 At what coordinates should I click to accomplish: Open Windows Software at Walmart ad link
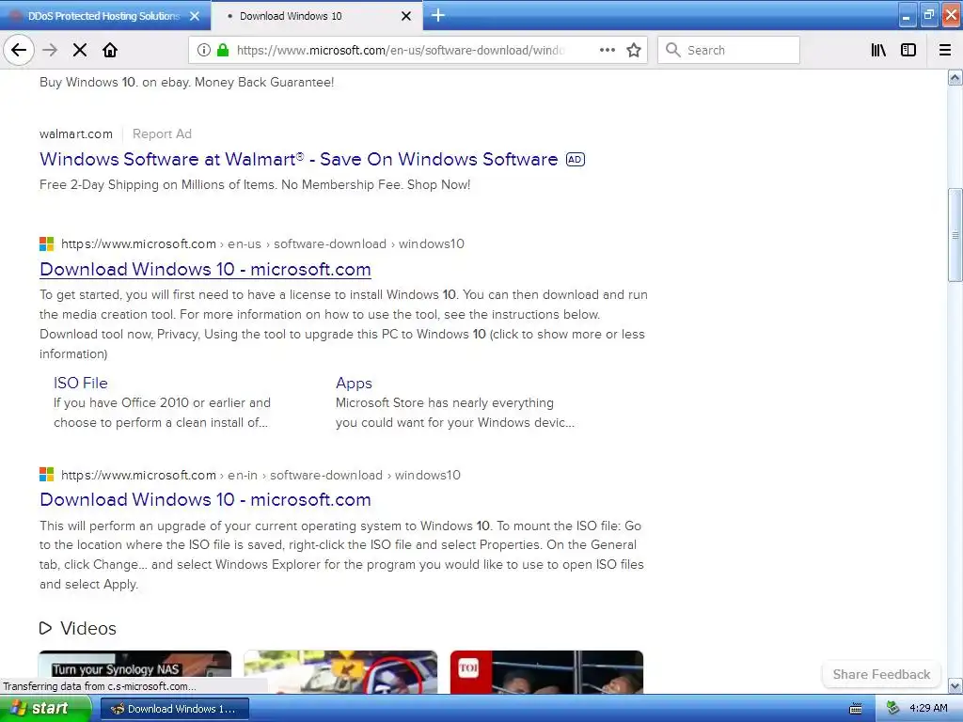pos(298,159)
